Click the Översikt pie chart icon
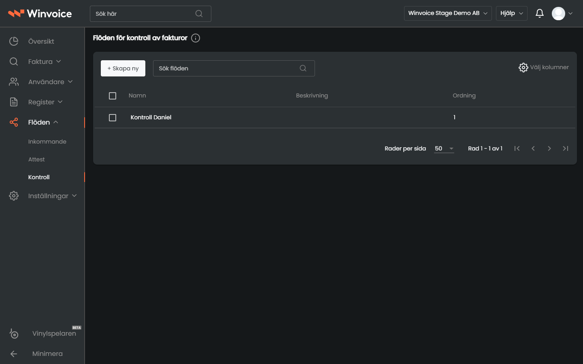 point(14,41)
